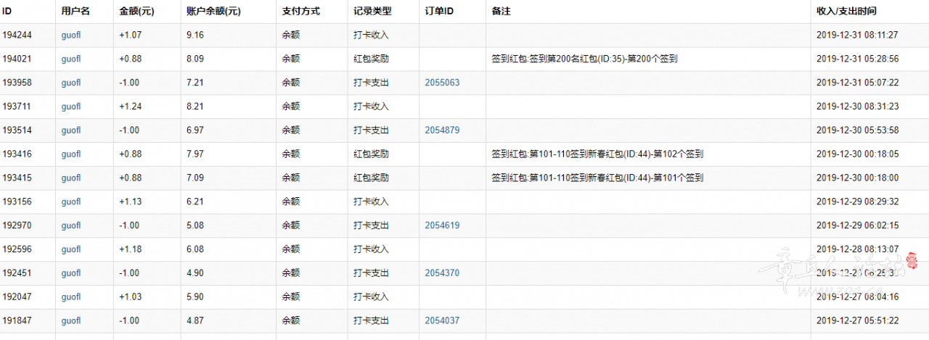
Task: Click timestamp 2019-12-30 00:18:05
Action: [857, 154]
